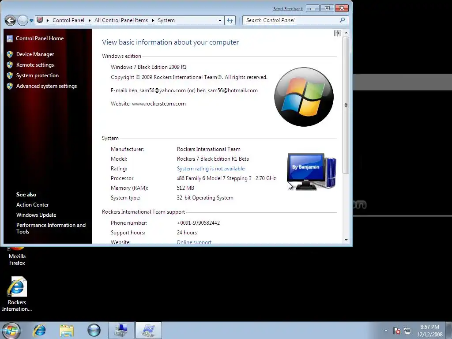Screen dimensions: 452x339
Task: Open Mozilla Firefox desktop shortcut
Action: (17, 256)
